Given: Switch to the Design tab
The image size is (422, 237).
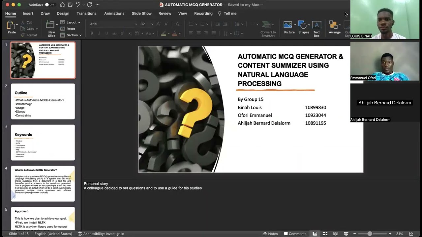Looking at the screenshot, I should [x=63, y=13].
